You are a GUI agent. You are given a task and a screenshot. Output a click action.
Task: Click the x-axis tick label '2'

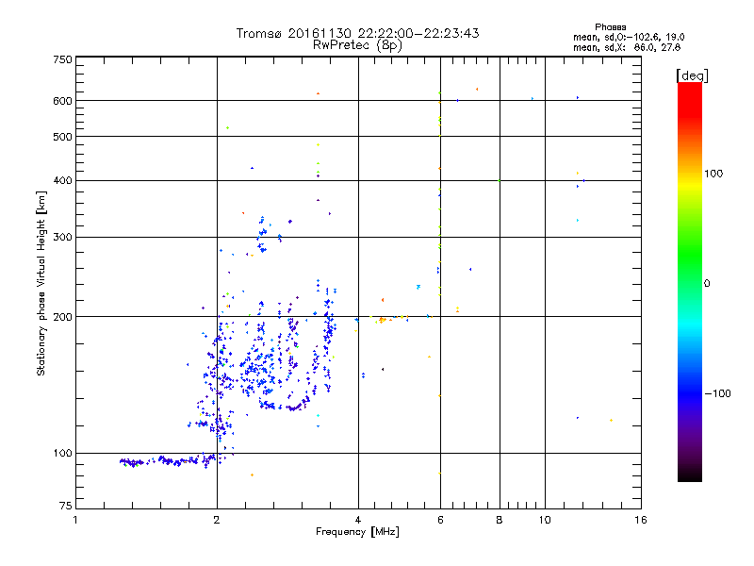click(x=217, y=520)
